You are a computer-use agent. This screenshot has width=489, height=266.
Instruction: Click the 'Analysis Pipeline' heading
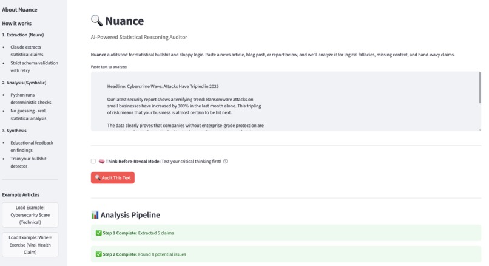pyautogui.click(x=130, y=215)
